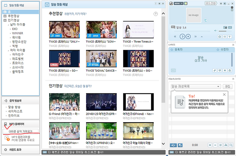Close the LYRICS panel
236x156 pixels.
pyautogui.click(x=233, y=45)
